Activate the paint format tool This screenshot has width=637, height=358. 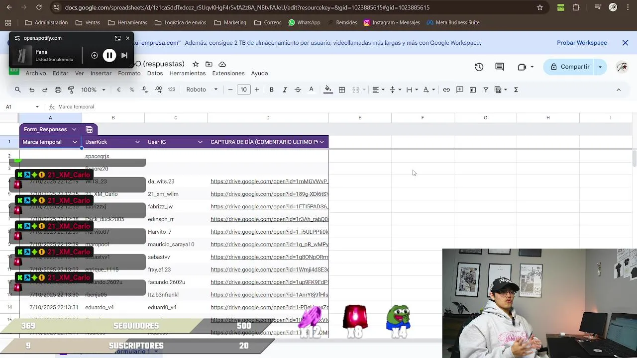pyautogui.click(x=71, y=89)
